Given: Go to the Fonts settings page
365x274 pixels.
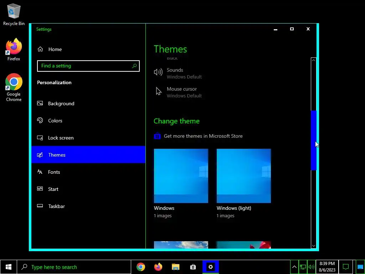Looking at the screenshot, I should pos(88,172).
